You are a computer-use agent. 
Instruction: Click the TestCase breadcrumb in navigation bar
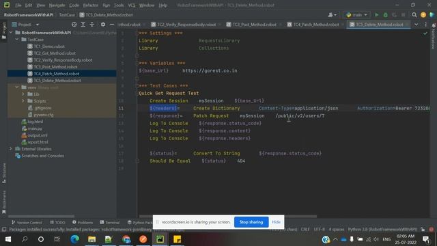click(x=67, y=15)
